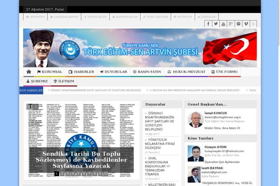The image size is (280, 186).
Task: Go to slide 2 in the news slider
Action: click(x=62, y=173)
